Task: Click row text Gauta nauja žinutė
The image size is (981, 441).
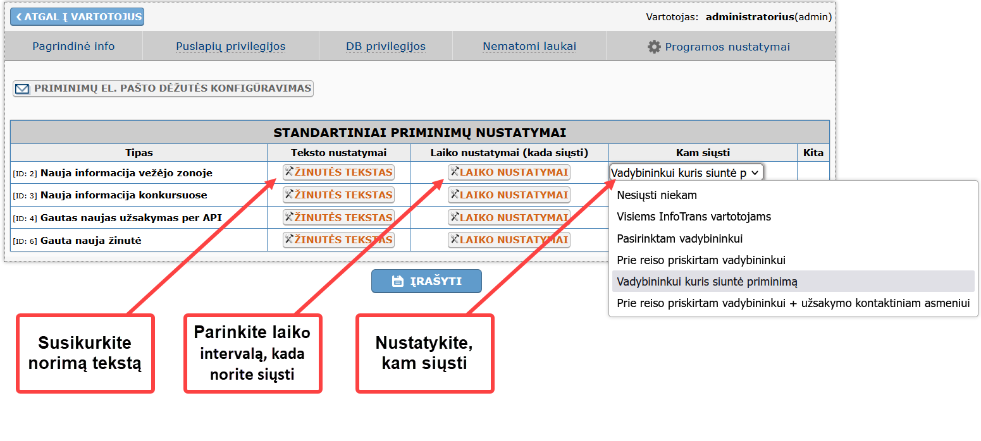Action: pos(91,240)
